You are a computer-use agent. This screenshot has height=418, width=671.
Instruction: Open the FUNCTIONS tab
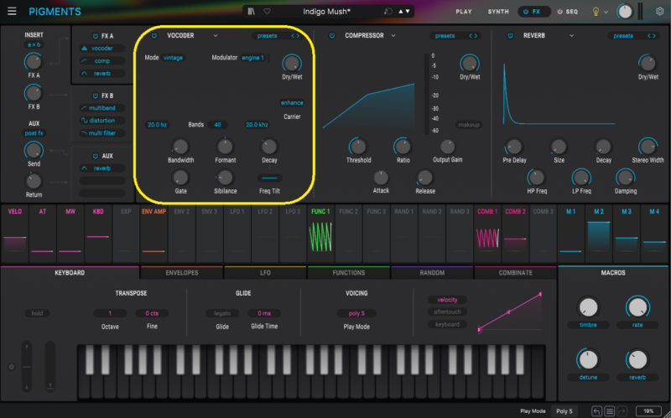(x=349, y=273)
